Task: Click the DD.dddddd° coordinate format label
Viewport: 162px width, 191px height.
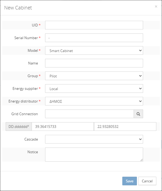Action: point(19,127)
